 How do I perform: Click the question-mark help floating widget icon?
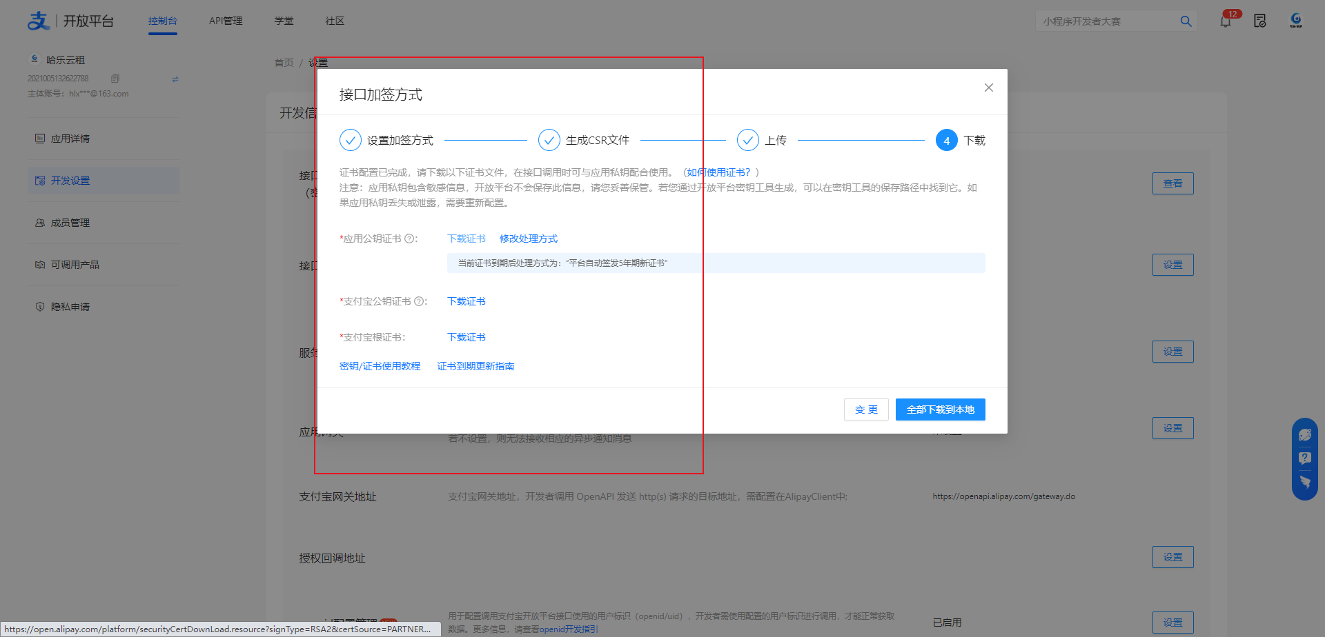click(1305, 458)
